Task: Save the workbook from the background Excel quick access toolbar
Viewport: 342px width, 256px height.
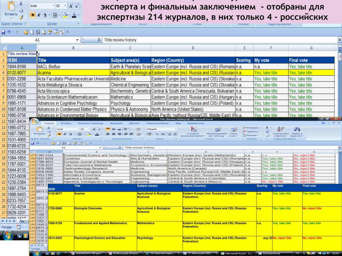Action: click(3, 32)
